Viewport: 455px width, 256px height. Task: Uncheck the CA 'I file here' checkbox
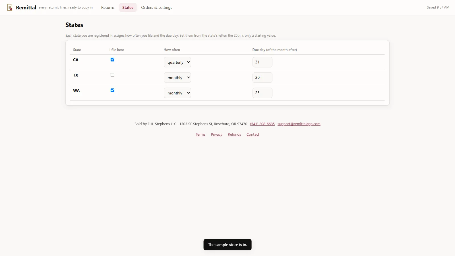pos(112,60)
